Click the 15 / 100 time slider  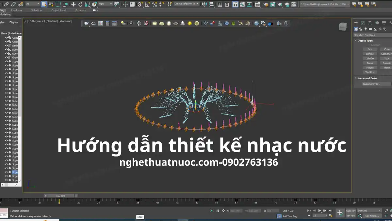[x=60, y=196]
